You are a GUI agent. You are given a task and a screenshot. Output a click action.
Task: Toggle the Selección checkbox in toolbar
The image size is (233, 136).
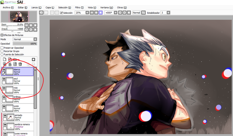tap(61, 13)
